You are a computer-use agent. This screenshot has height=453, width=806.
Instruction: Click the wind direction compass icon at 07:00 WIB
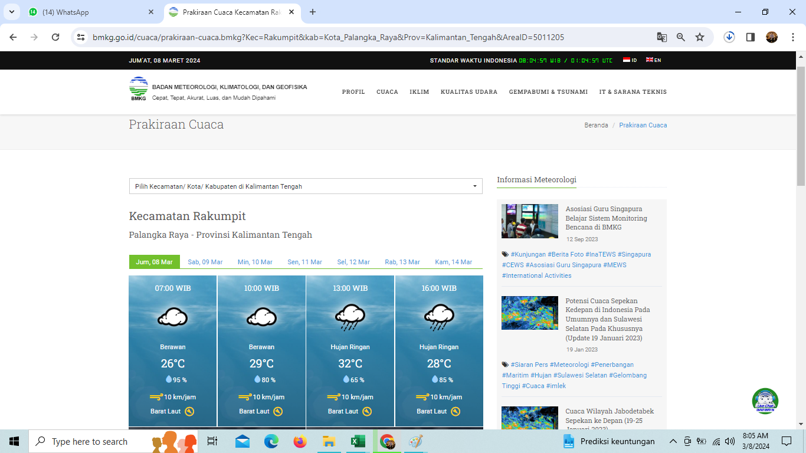tap(189, 412)
